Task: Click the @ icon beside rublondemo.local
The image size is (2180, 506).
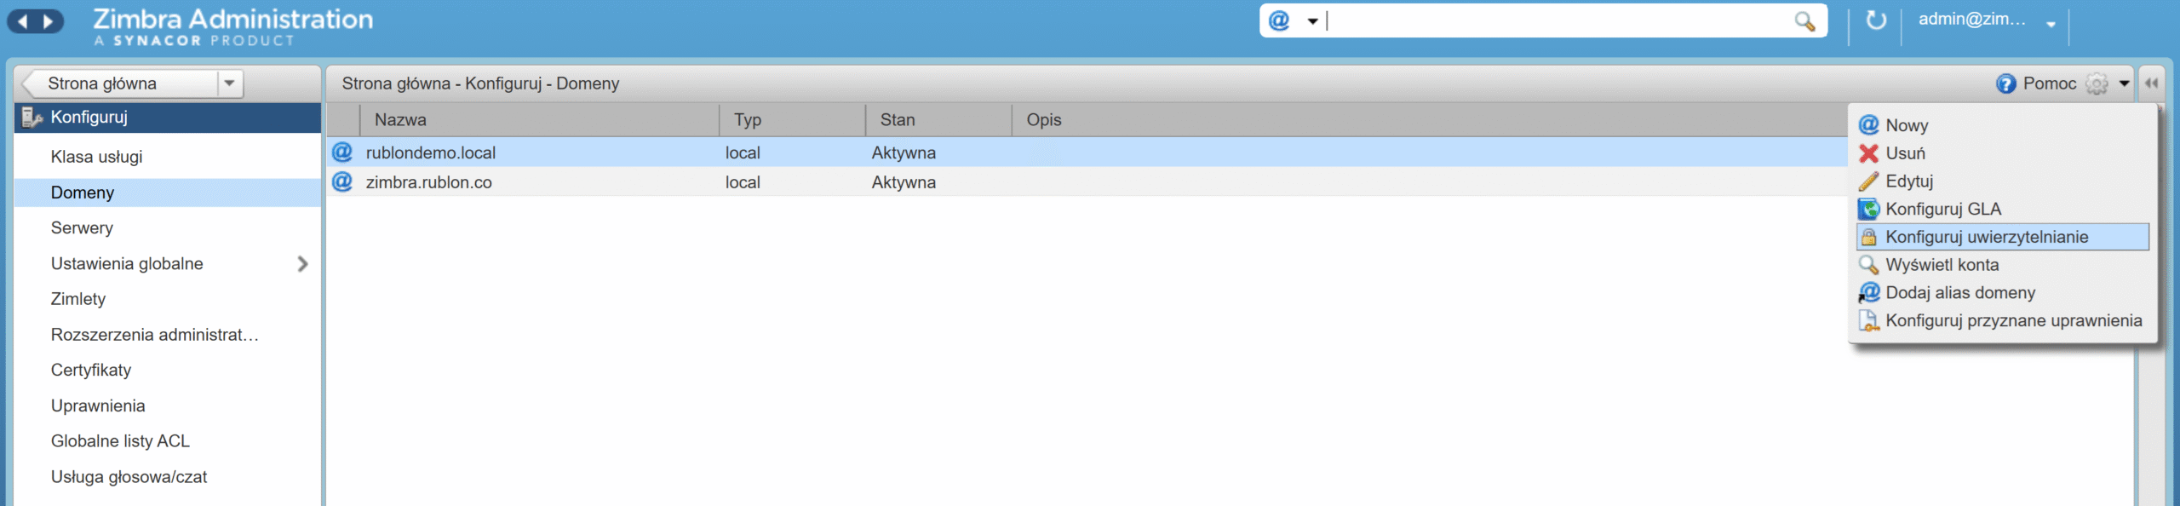Action: pos(342,152)
